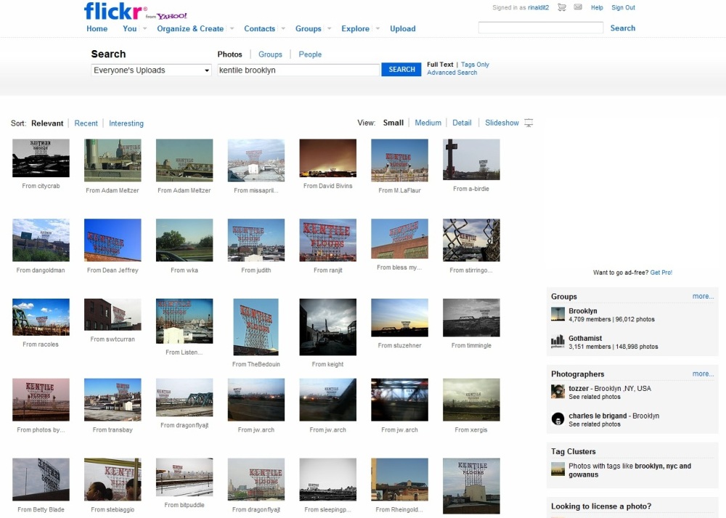Expand the Organize & Create menu arrow

tap(232, 29)
